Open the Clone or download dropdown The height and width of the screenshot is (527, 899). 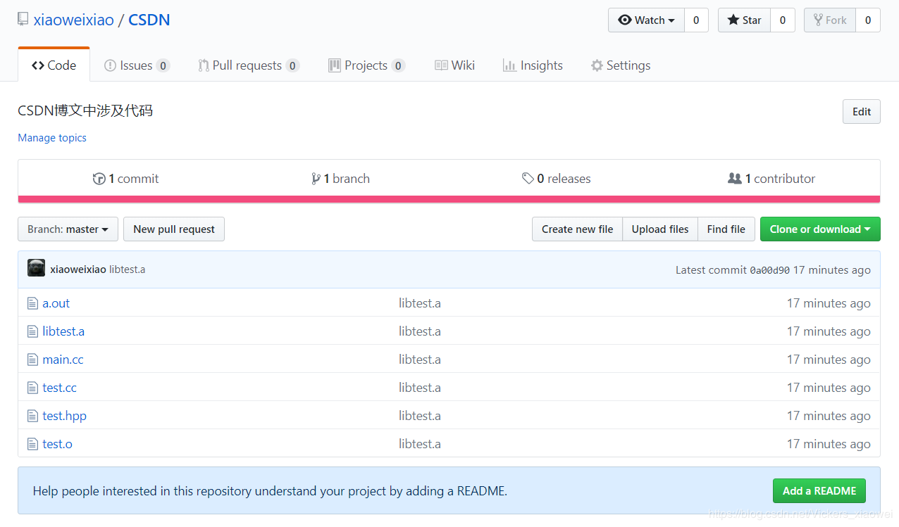[x=820, y=229]
